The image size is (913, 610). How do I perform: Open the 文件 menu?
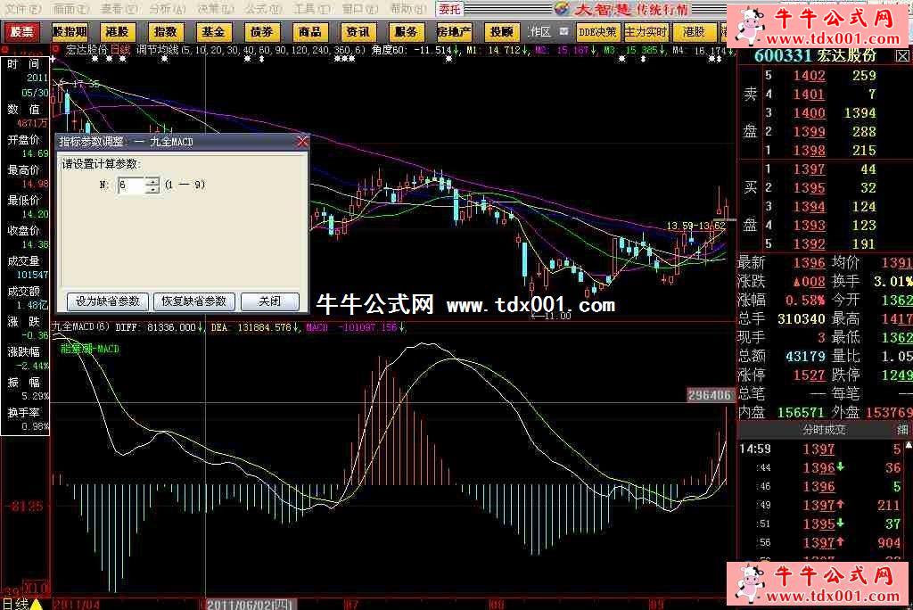pyautogui.click(x=23, y=9)
